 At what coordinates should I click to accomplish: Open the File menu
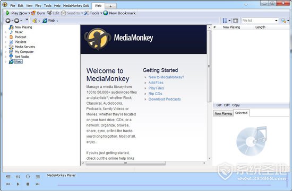(13, 6)
